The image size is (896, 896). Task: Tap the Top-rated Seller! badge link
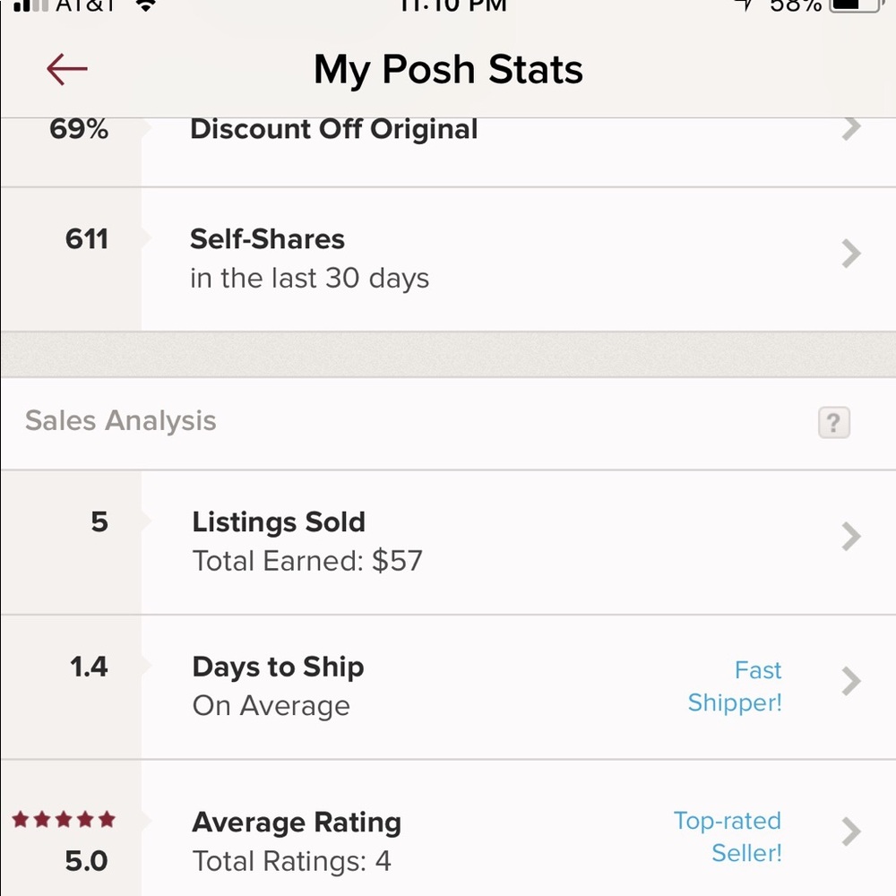[x=728, y=836]
